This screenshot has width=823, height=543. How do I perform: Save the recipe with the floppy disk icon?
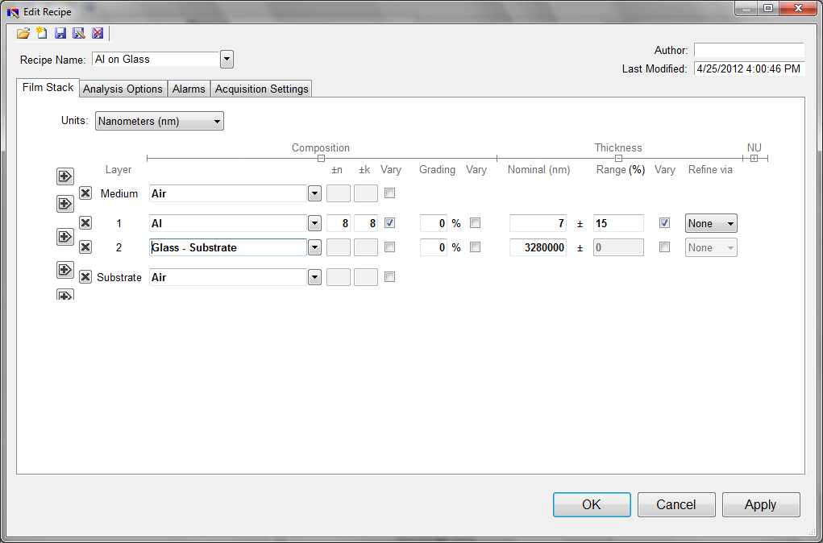tap(60, 34)
